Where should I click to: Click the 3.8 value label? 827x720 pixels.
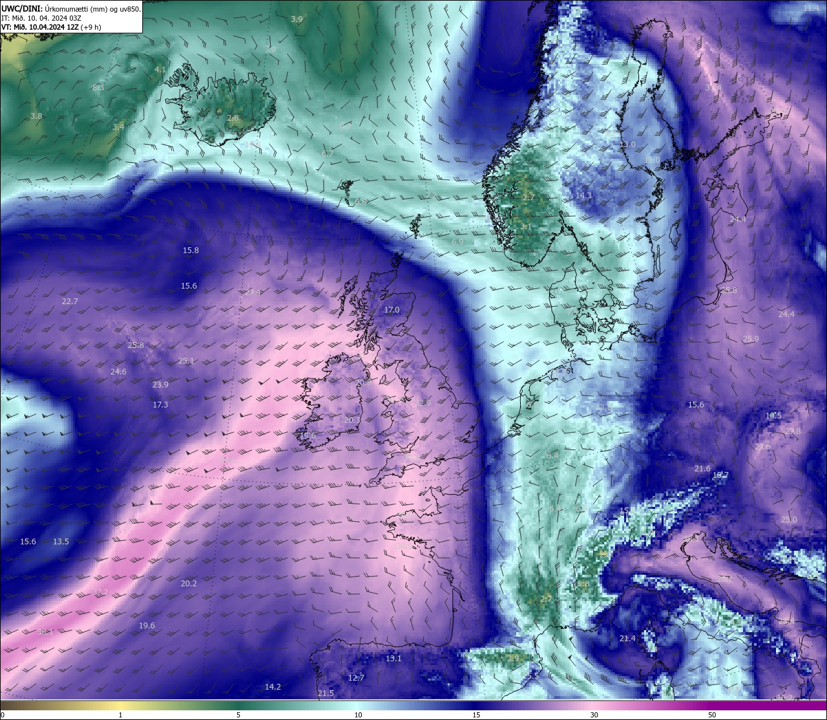pos(36,116)
